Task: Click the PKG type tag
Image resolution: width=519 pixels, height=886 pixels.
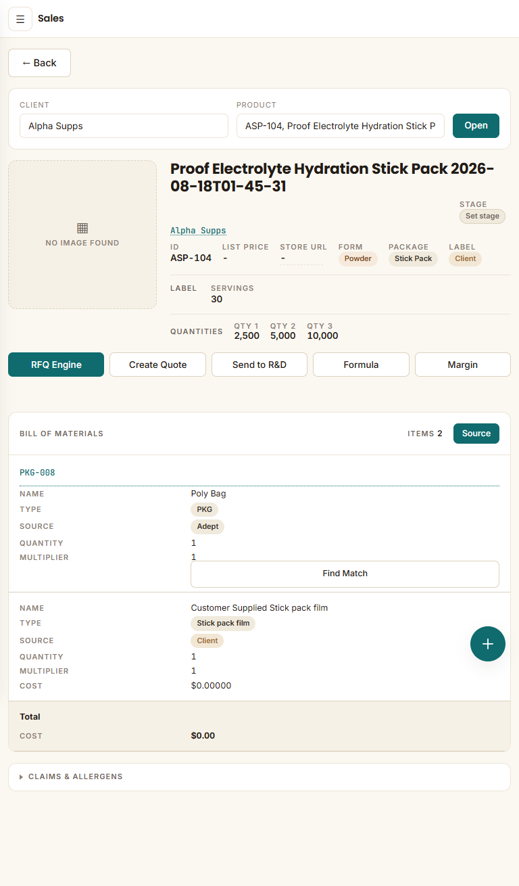Action: click(204, 510)
